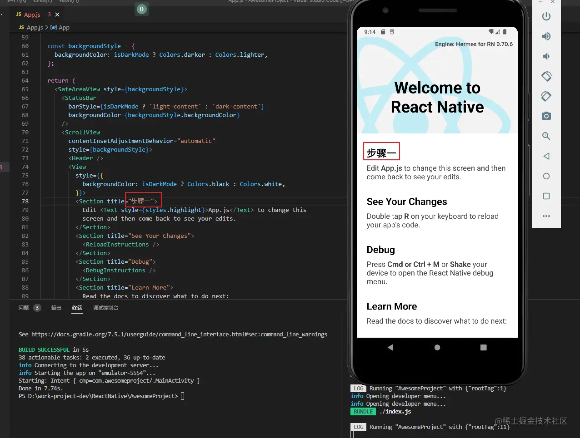Click line number 78 in the gutter
Image resolution: width=580 pixels, height=438 pixels.
[x=25, y=201]
